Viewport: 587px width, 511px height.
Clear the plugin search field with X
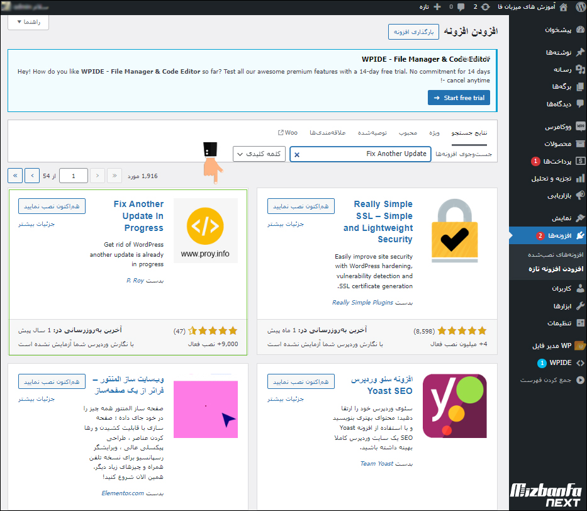[x=297, y=154]
